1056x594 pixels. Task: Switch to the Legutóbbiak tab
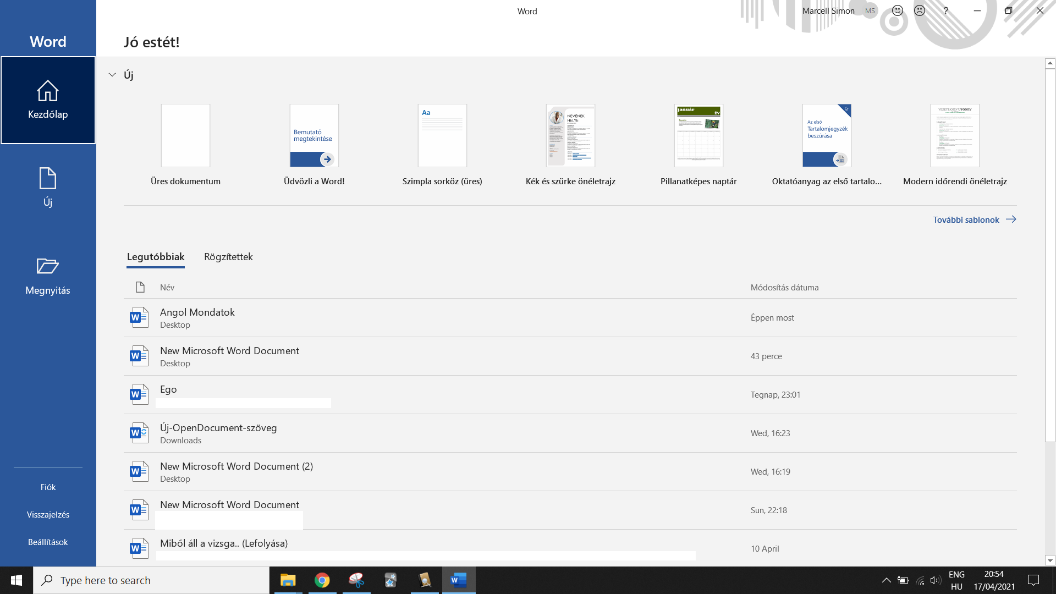point(156,257)
